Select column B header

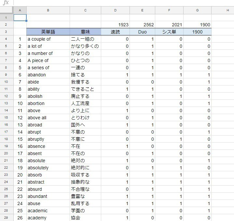48,10
